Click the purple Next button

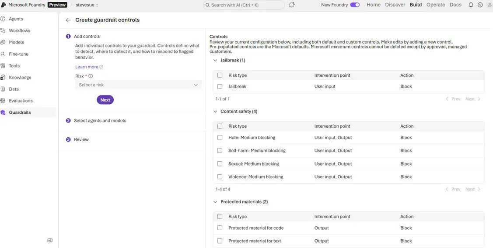105,100
